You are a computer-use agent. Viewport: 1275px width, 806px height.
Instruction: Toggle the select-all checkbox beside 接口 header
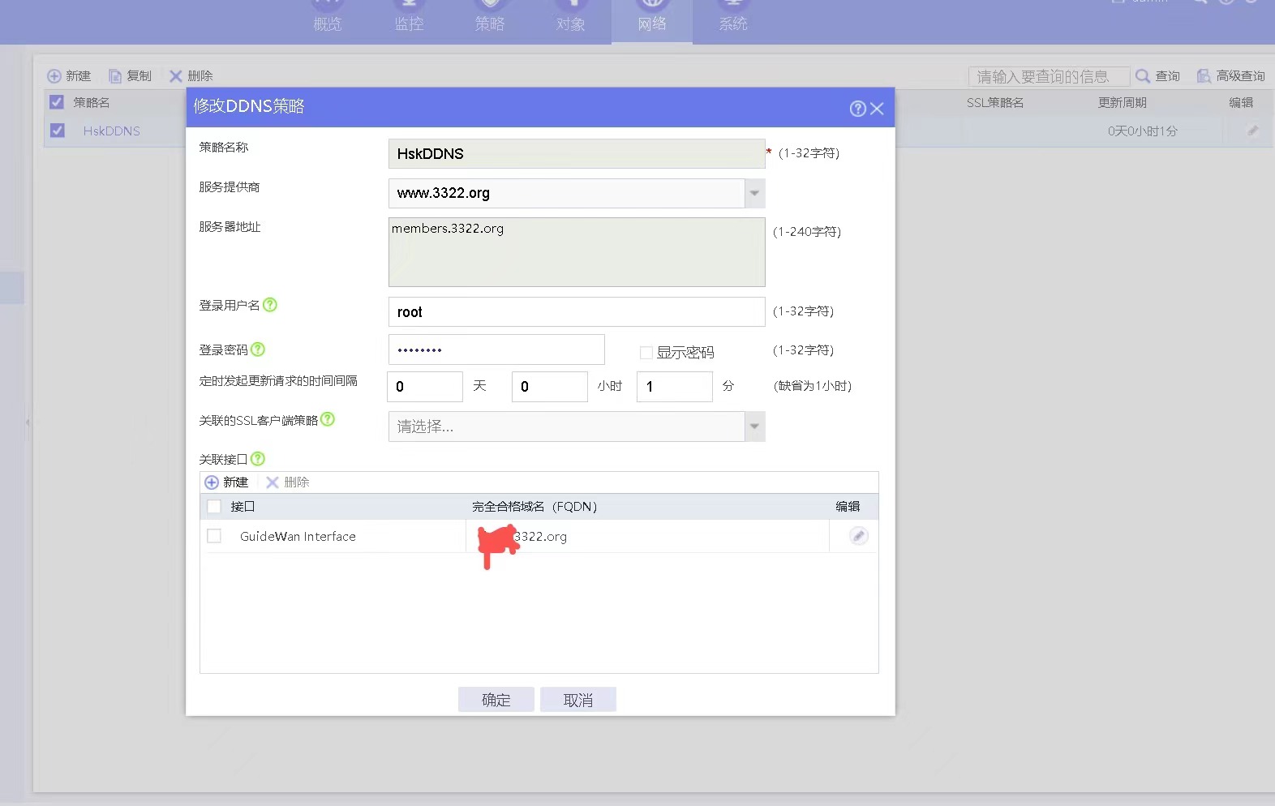(x=214, y=507)
